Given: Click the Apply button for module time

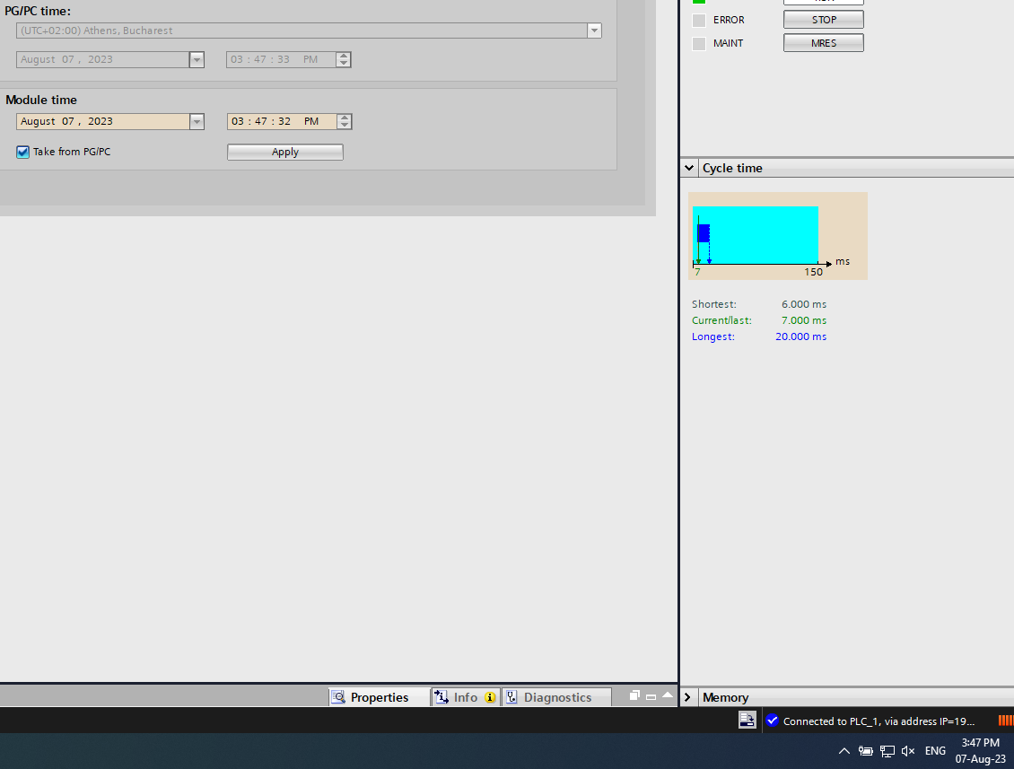Looking at the screenshot, I should point(284,152).
